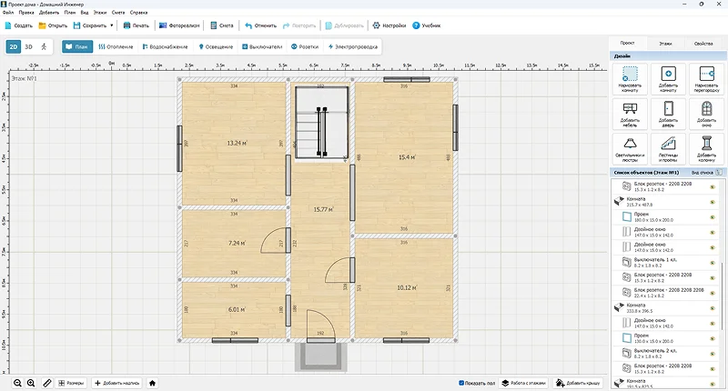Screen dimensions: 728x391
Task: Click the home view icon in bottom bar
Action: pyautogui.click(x=153, y=384)
